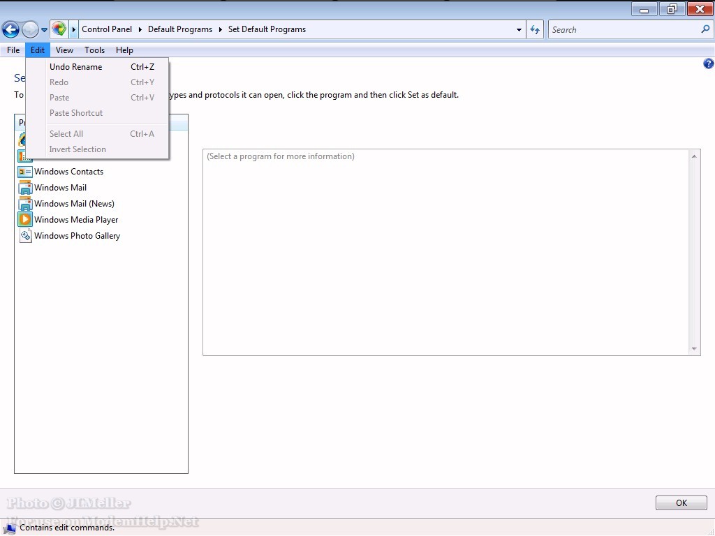
Task: Click the Windows Media Player icon
Action: click(x=25, y=220)
